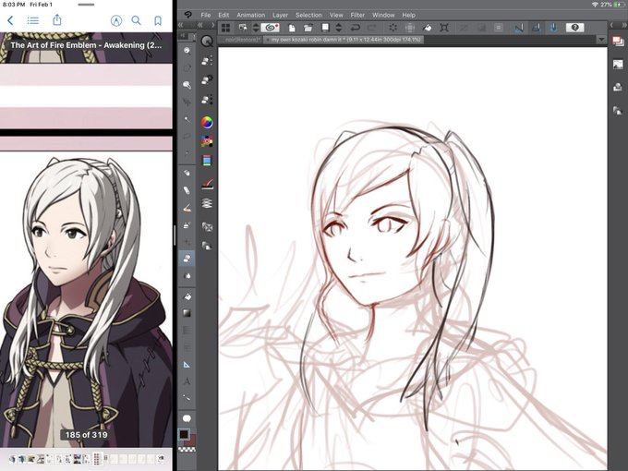Open the View menu

(x=336, y=15)
